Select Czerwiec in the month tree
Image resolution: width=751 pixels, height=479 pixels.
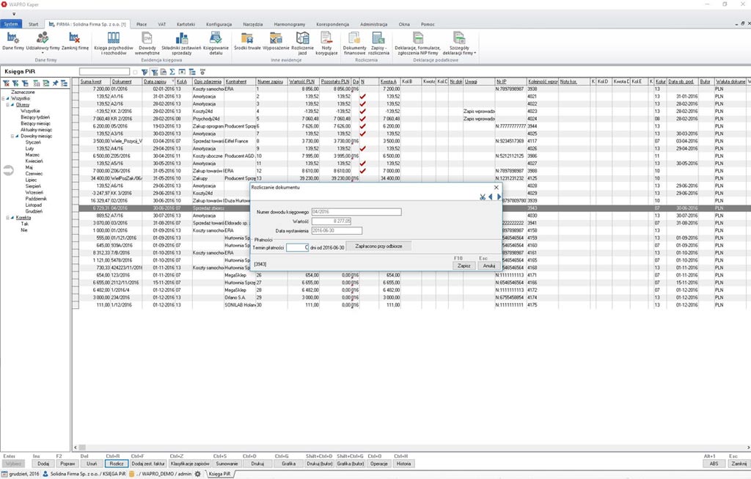click(x=34, y=172)
